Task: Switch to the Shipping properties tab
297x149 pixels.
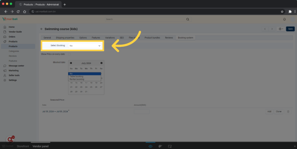Action: (x=65, y=38)
